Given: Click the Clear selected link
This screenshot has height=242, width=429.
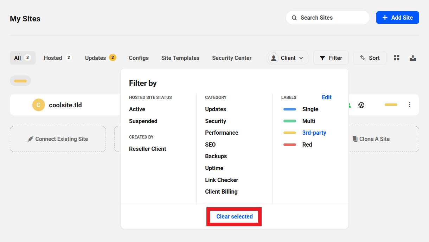Looking at the screenshot, I should [x=235, y=216].
